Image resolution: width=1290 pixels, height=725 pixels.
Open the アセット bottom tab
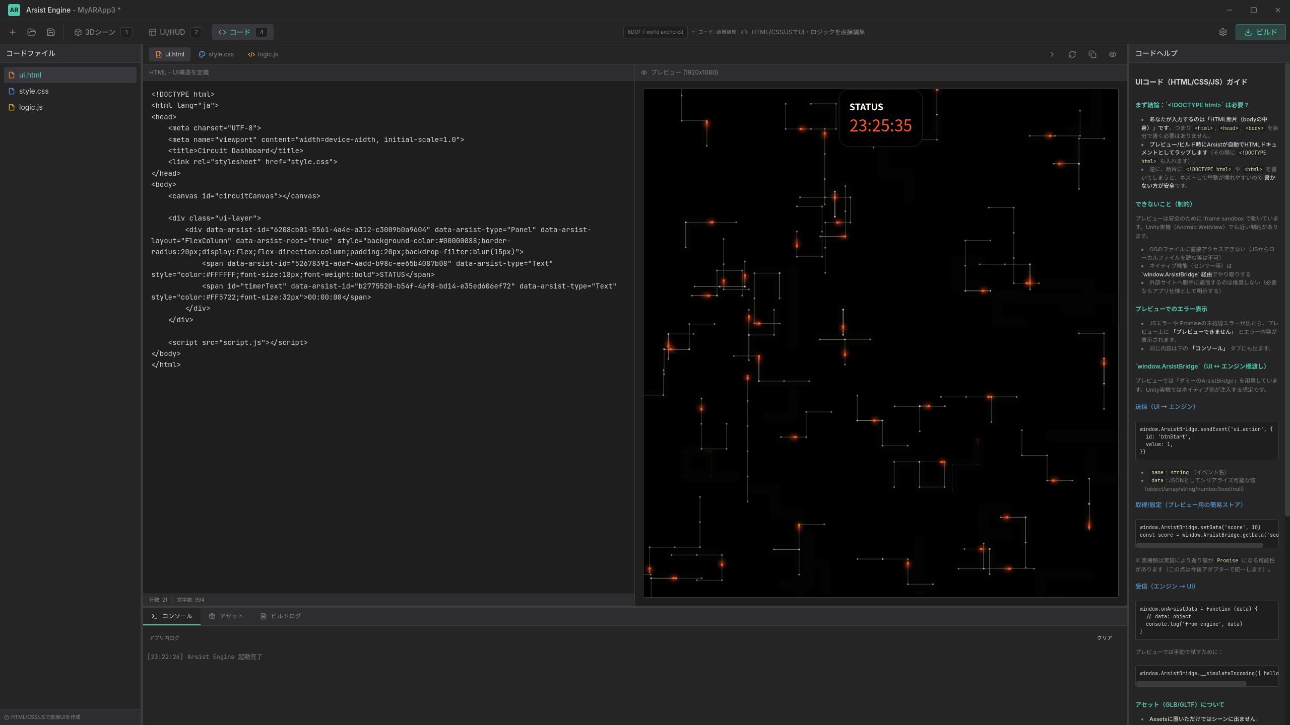(x=226, y=616)
